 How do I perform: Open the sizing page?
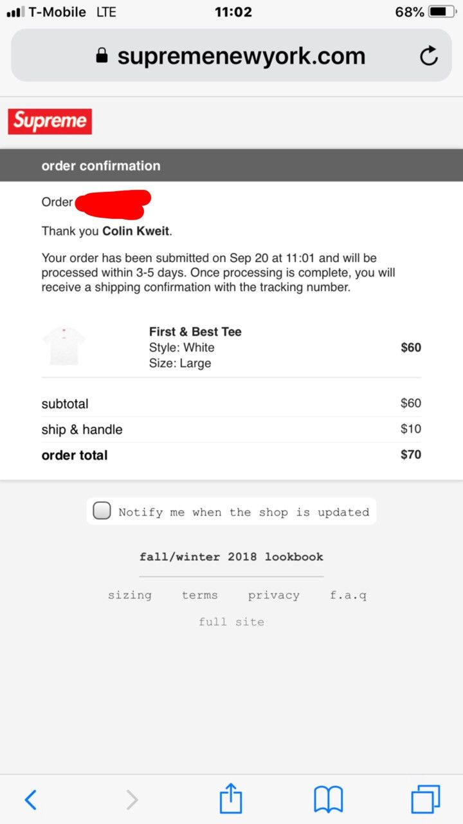coord(130,595)
